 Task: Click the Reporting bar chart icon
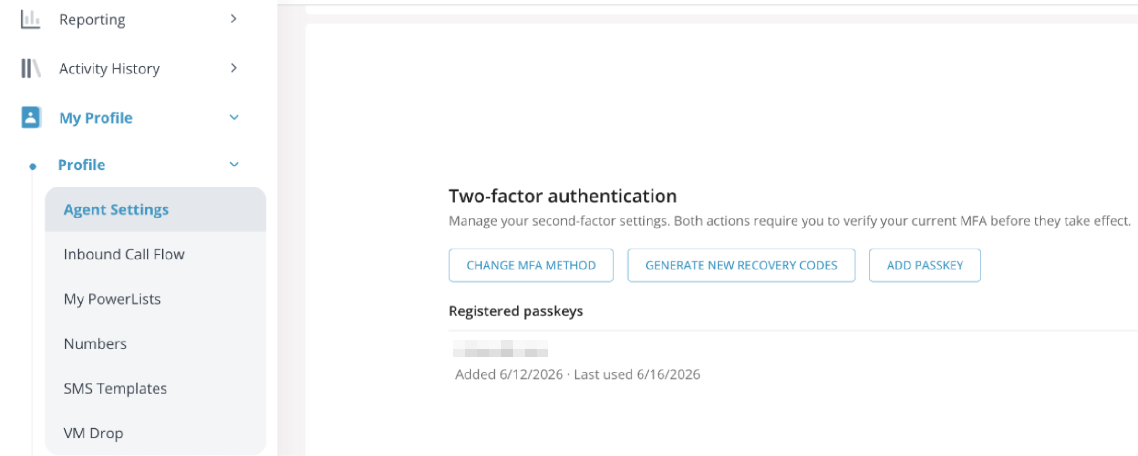pos(30,20)
